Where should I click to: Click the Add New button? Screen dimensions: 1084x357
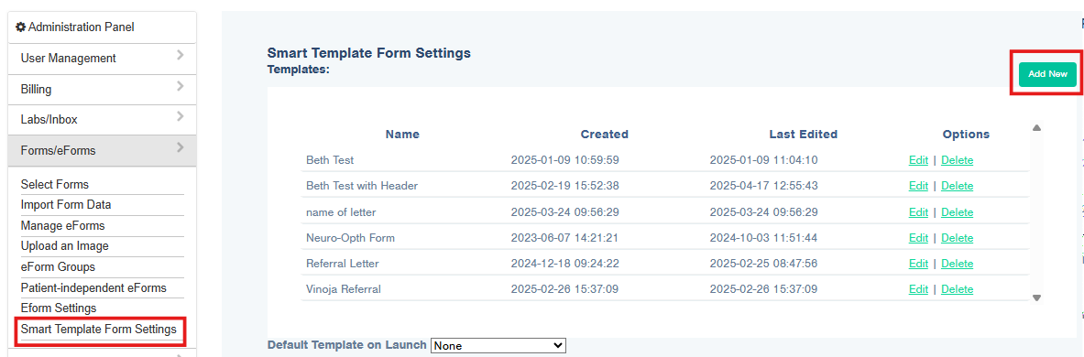(1047, 74)
